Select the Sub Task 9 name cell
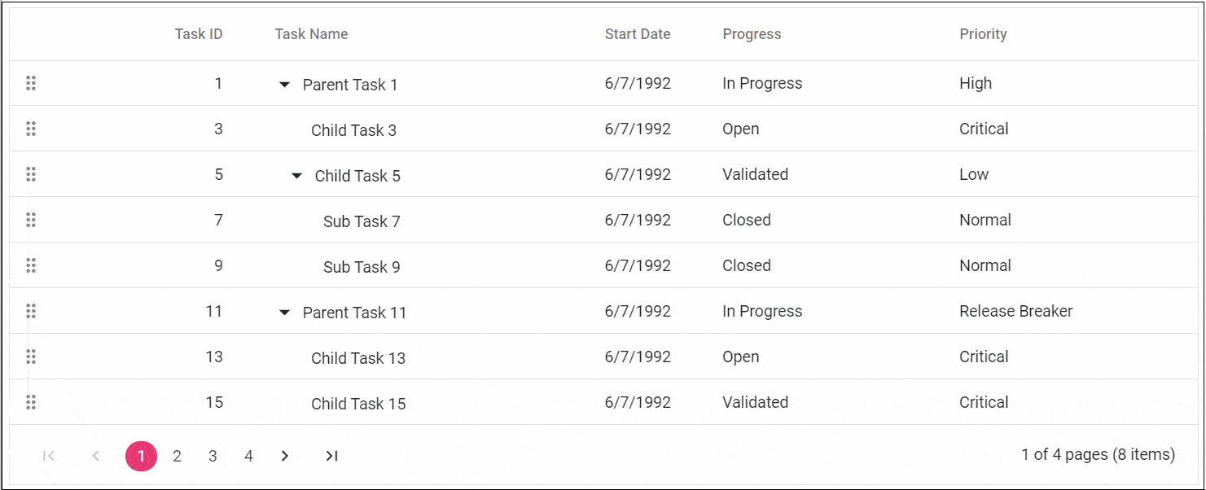The image size is (1206, 490). tap(362, 267)
